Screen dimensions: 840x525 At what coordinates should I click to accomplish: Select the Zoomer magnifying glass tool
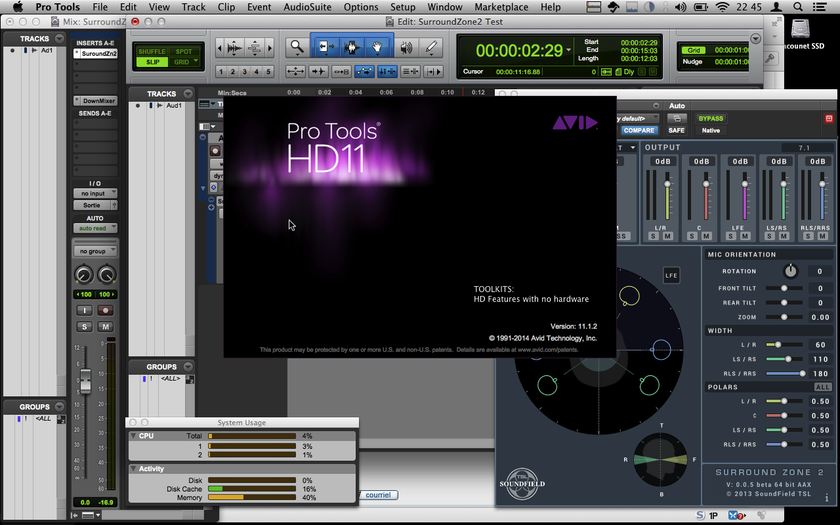click(297, 47)
